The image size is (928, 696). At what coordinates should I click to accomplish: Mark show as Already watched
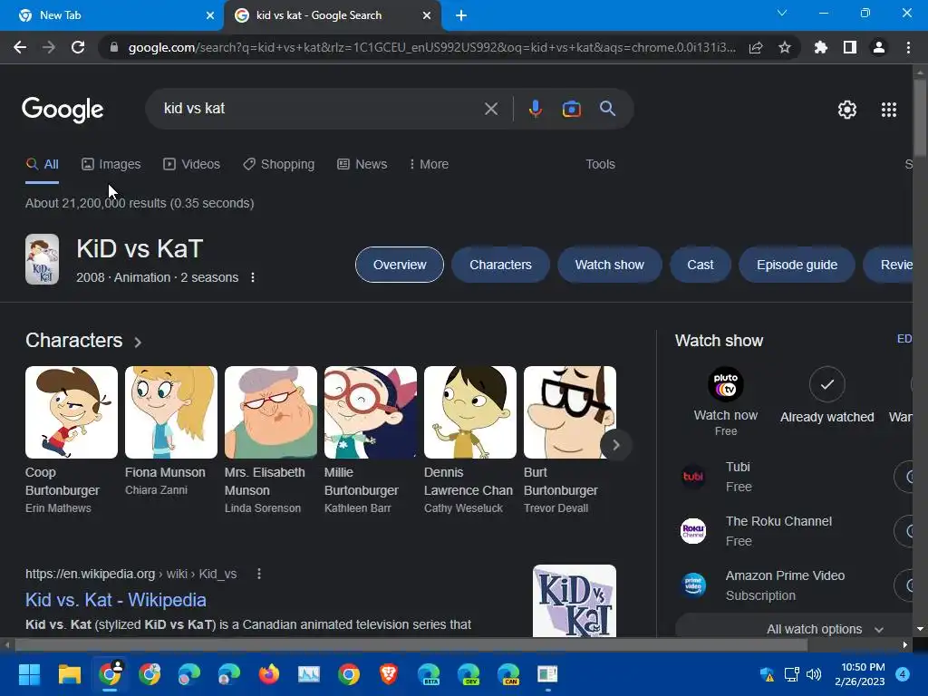(826, 384)
